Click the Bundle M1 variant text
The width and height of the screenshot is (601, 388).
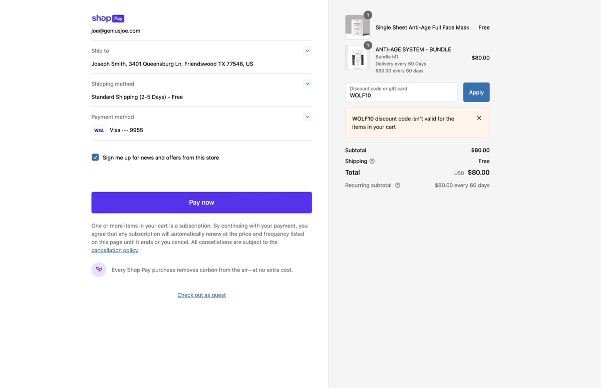(x=387, y=56)
